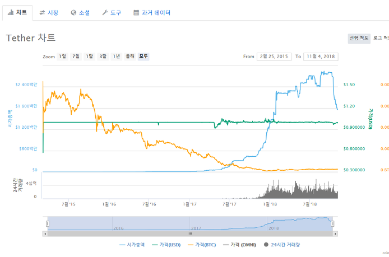Open the 차트 tab
This screenshot has width=389, height=257.
pos(17,13)
